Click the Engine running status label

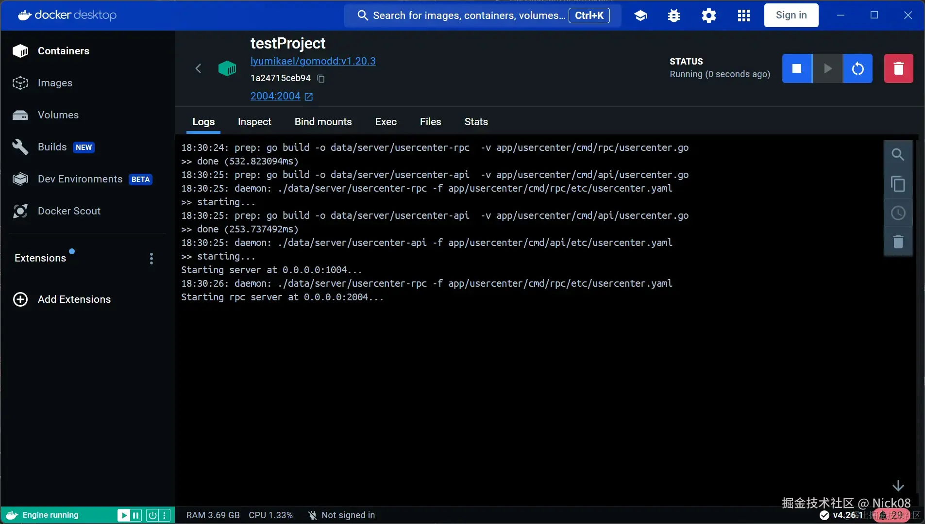tap(50, 515)
